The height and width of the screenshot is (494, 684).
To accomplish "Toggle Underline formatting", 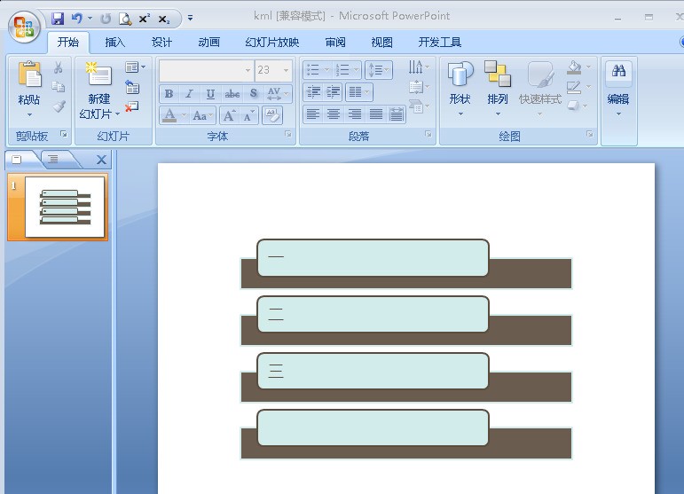I will (x=210, y=94).
